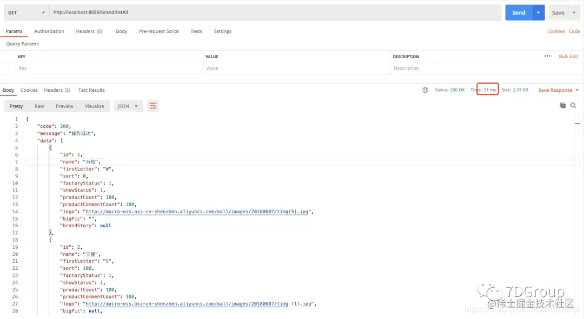Click the Status 200 OK text
Screen dimensions: 584x319
pos(449,90)
